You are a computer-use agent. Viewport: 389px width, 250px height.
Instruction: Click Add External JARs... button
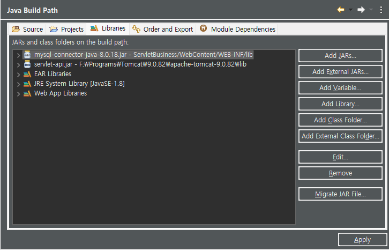[340, 71]
